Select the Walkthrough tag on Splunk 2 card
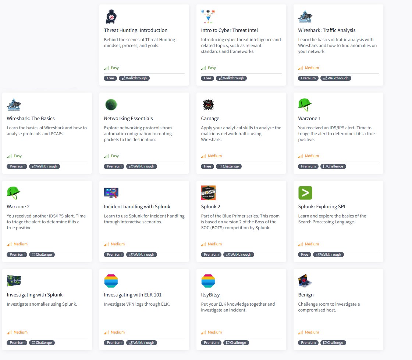Image resolution: width=412 pixels, height=360 pixels. (239, 255)
